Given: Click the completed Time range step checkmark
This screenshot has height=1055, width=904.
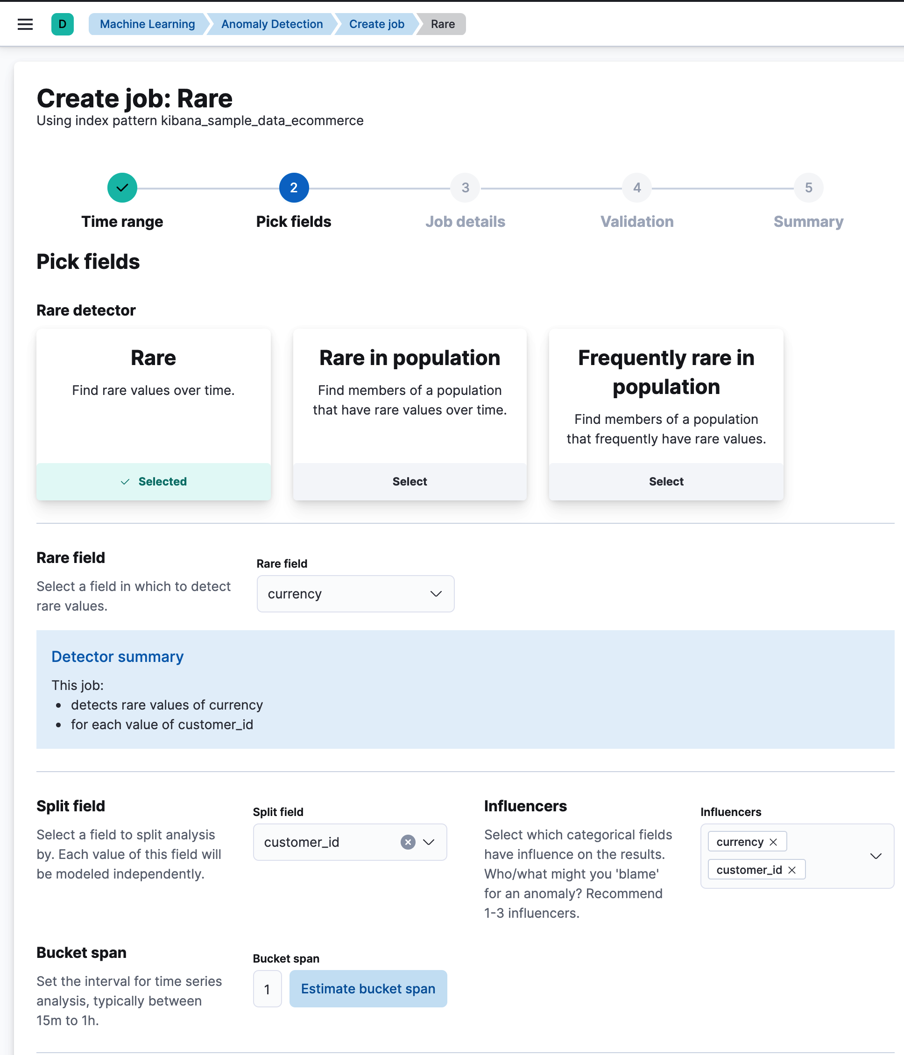Looking at the screenshot, I should [x=122, y=187].
